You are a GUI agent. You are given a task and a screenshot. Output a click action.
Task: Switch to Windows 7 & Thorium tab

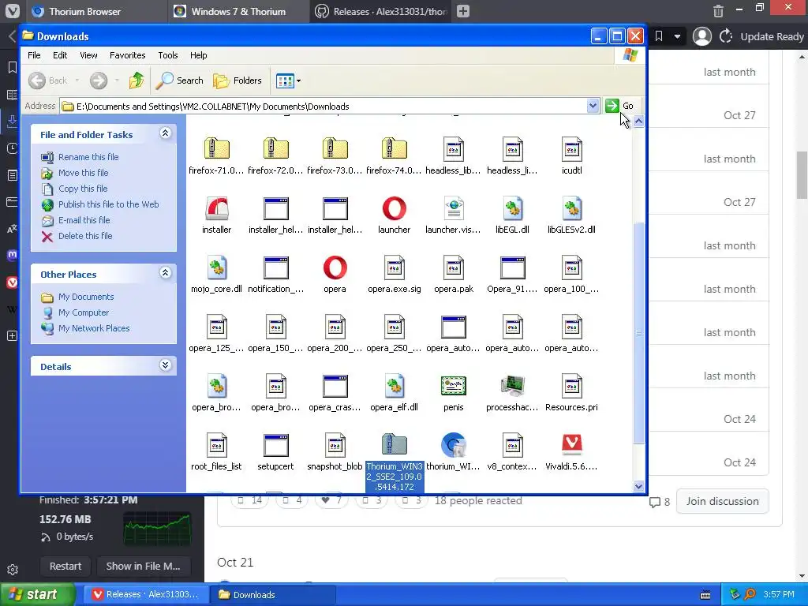[x=238, y=11]
